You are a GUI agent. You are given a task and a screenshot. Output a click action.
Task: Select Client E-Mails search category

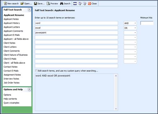pos(10,59)
